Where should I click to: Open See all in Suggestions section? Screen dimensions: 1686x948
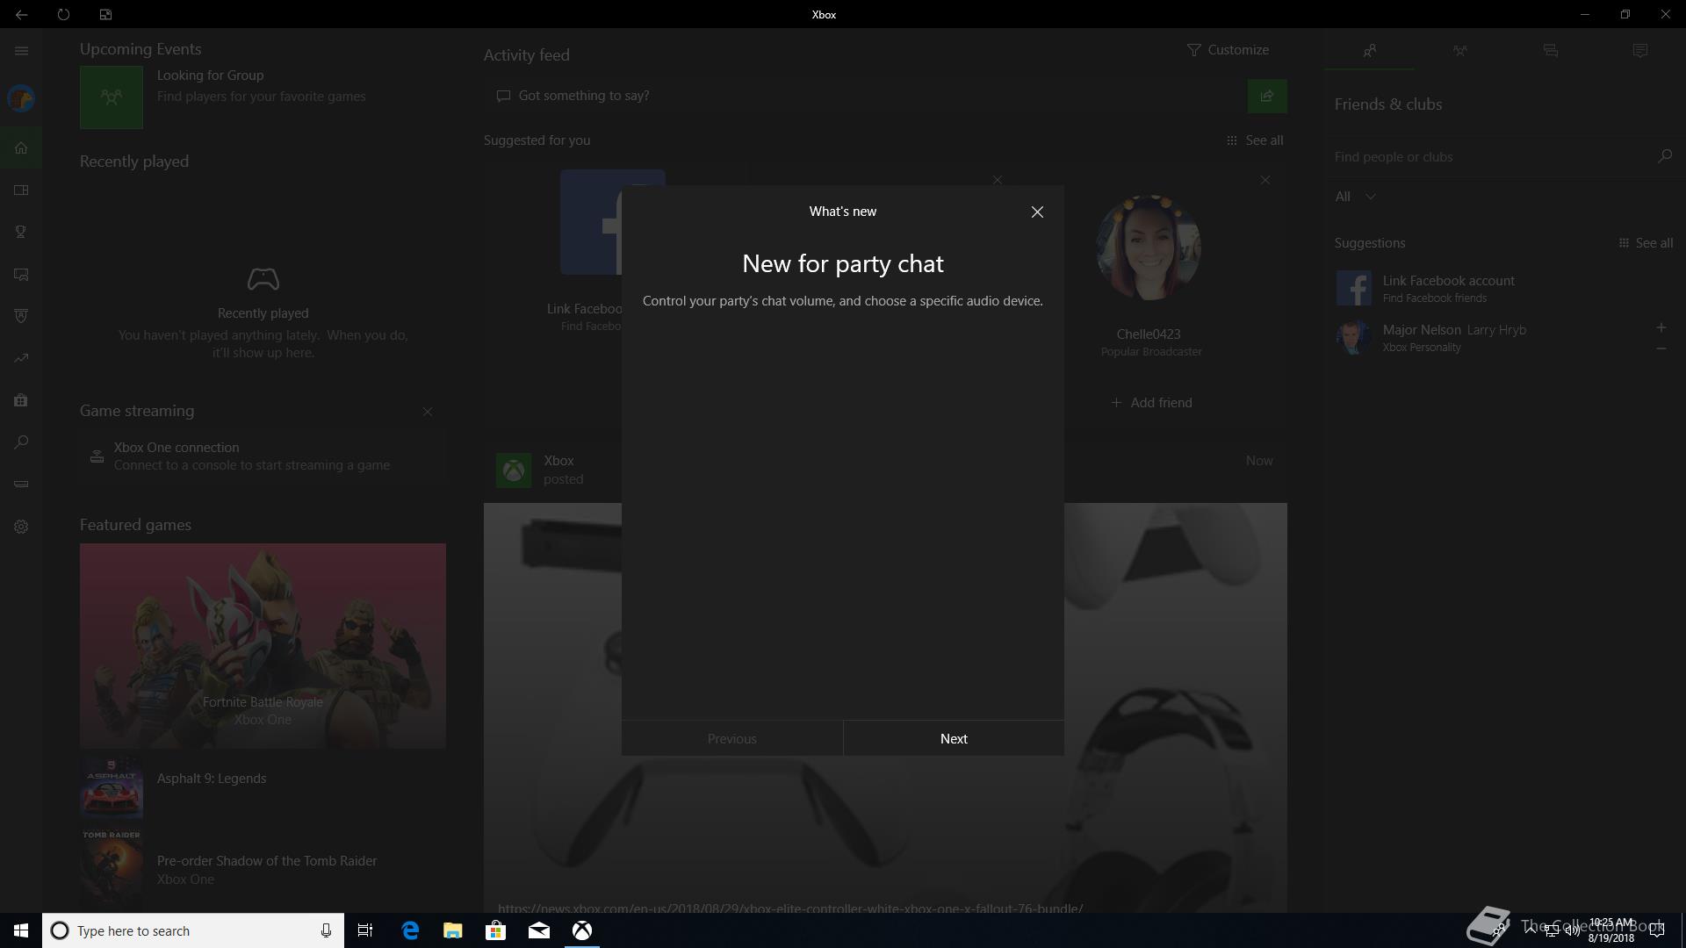[x=1646, y=243]
